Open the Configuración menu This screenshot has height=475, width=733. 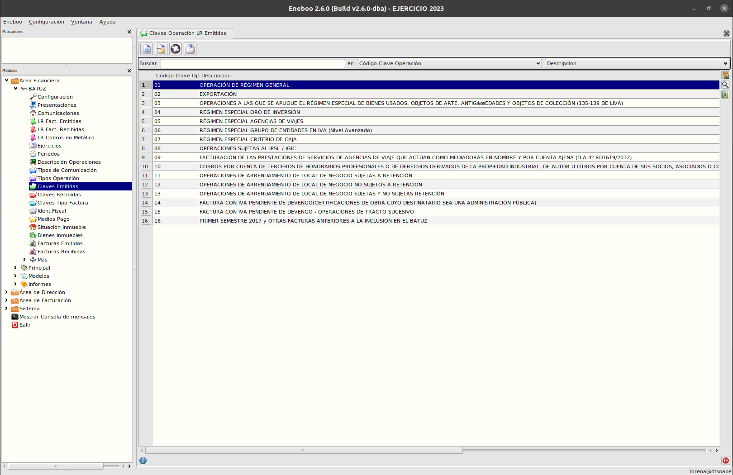click(x=47, y=22)
